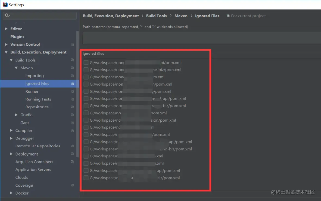Expand the Version Control section
Image resolution: width=321 pixels, height=201 pixels.
coord(6,44)
